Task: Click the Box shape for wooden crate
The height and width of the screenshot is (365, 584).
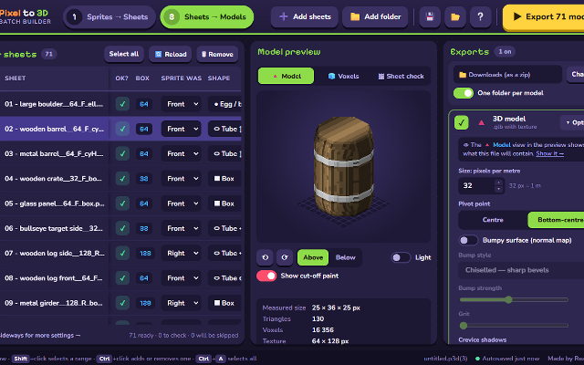Action: pyautogui.click(x=225, y=179)
